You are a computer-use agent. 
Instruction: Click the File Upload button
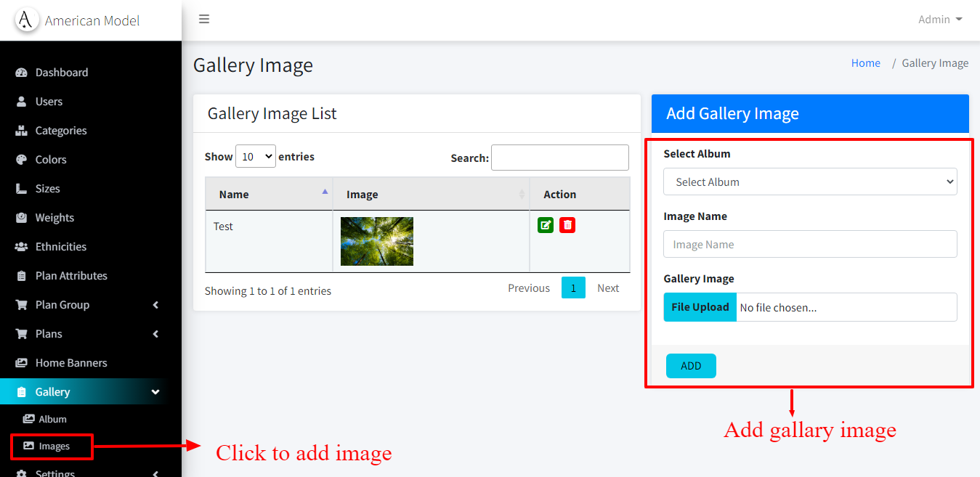click(700, 307)
